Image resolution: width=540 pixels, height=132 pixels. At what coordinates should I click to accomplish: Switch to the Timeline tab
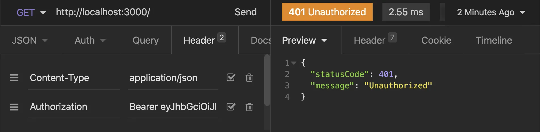[x=494, y=40]
